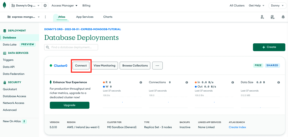The image size is (288, 137).
Task: Click the invite user icon
Action: (x=262, y=17)
